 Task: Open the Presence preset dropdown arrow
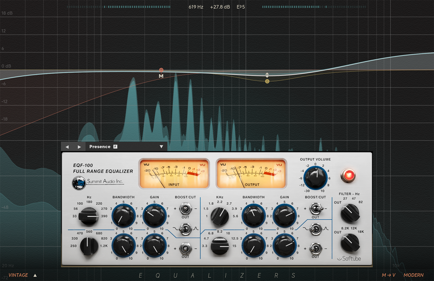[161, 147]
